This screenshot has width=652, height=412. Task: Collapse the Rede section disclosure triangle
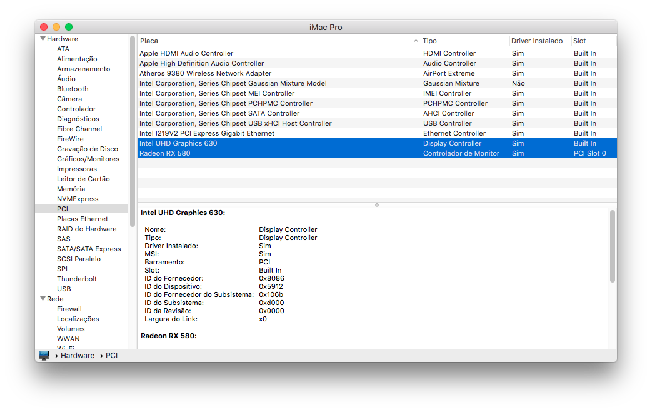point(43,299)
